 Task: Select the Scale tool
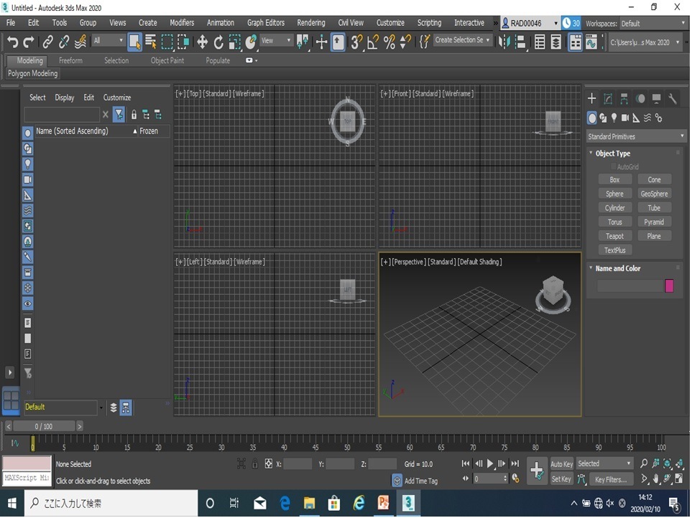pyautogui.click(x=234, y=42)
